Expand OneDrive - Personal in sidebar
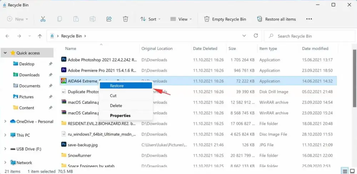This screenshot has width=357, height=174. (5, 122)
